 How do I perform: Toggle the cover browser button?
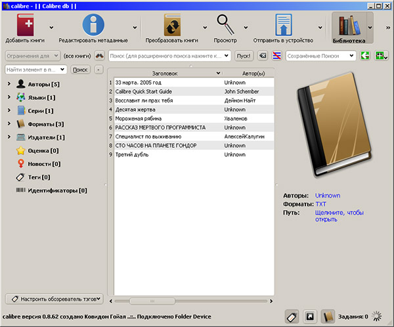tap(309, 317)
